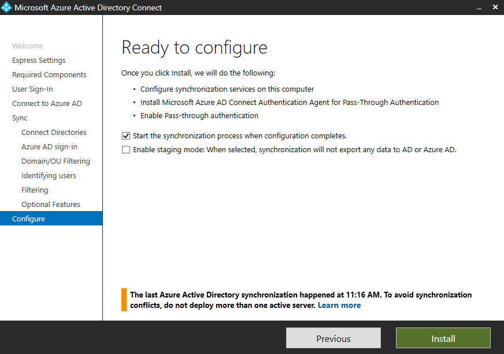Enable staging mode checkbox

[x=126, y=150]
